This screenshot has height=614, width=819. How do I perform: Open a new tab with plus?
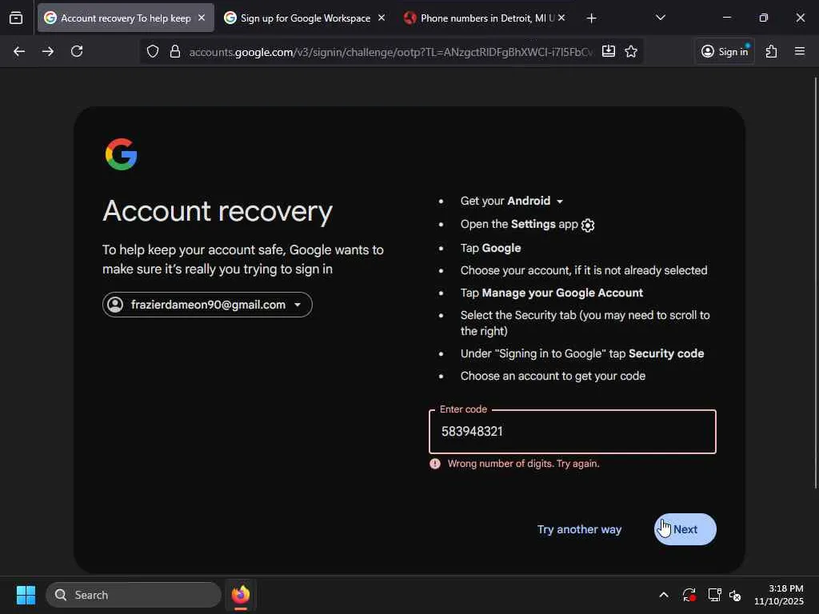[x=591, y=18]
